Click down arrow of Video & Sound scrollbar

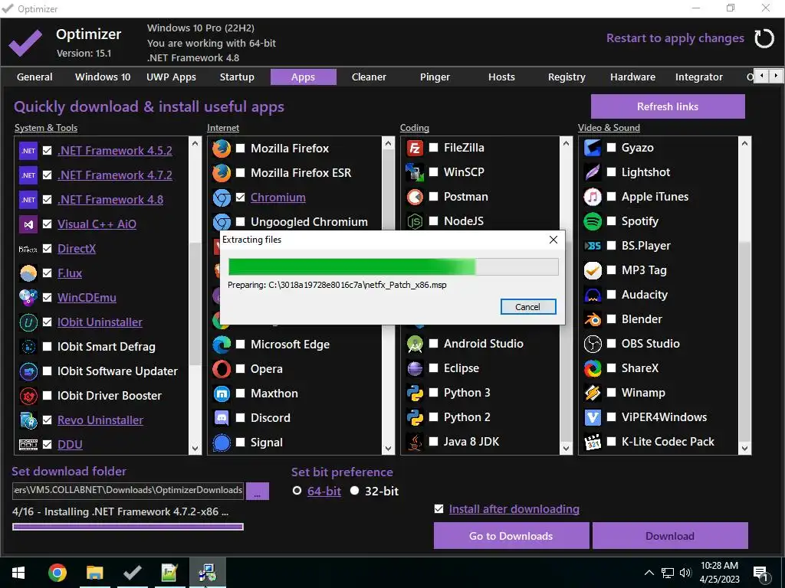744,449
